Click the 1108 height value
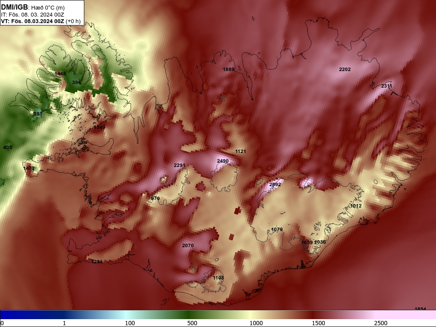The image size is (436, 327). coord(218,277)
